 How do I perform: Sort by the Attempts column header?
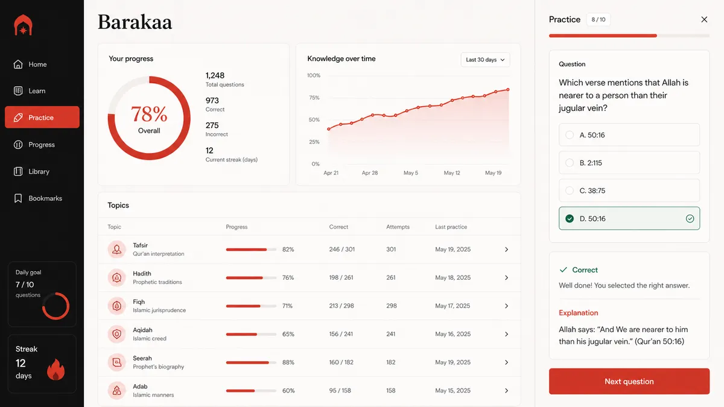click(x=398, y=227)
